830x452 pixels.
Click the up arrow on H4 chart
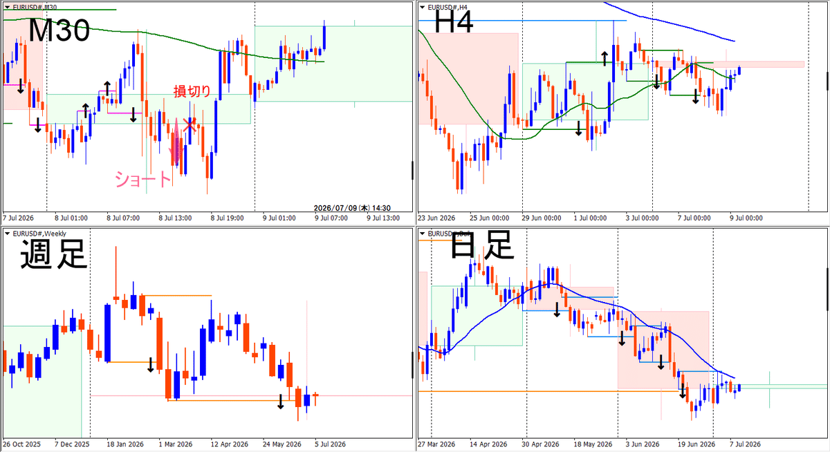tap(604, 58)
